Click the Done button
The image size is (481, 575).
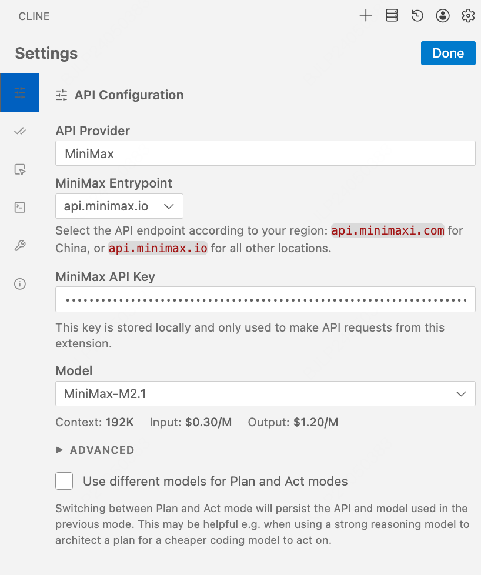click(448, 53)
